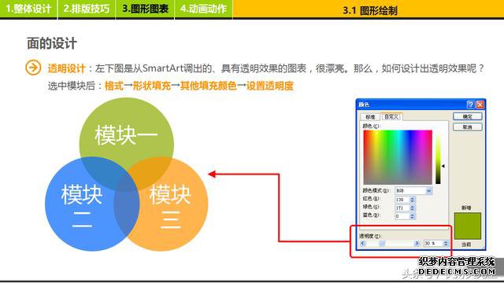Click the left arrow of transparency slider
The height and width of the screenshot is (283, 504).
[x=362, y=243]
